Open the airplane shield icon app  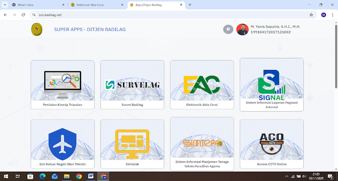(x=62, y=144)
